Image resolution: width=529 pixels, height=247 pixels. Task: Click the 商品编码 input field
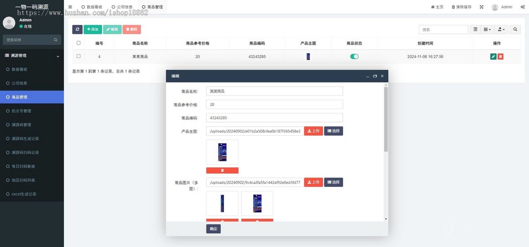(x=275, y=118)
